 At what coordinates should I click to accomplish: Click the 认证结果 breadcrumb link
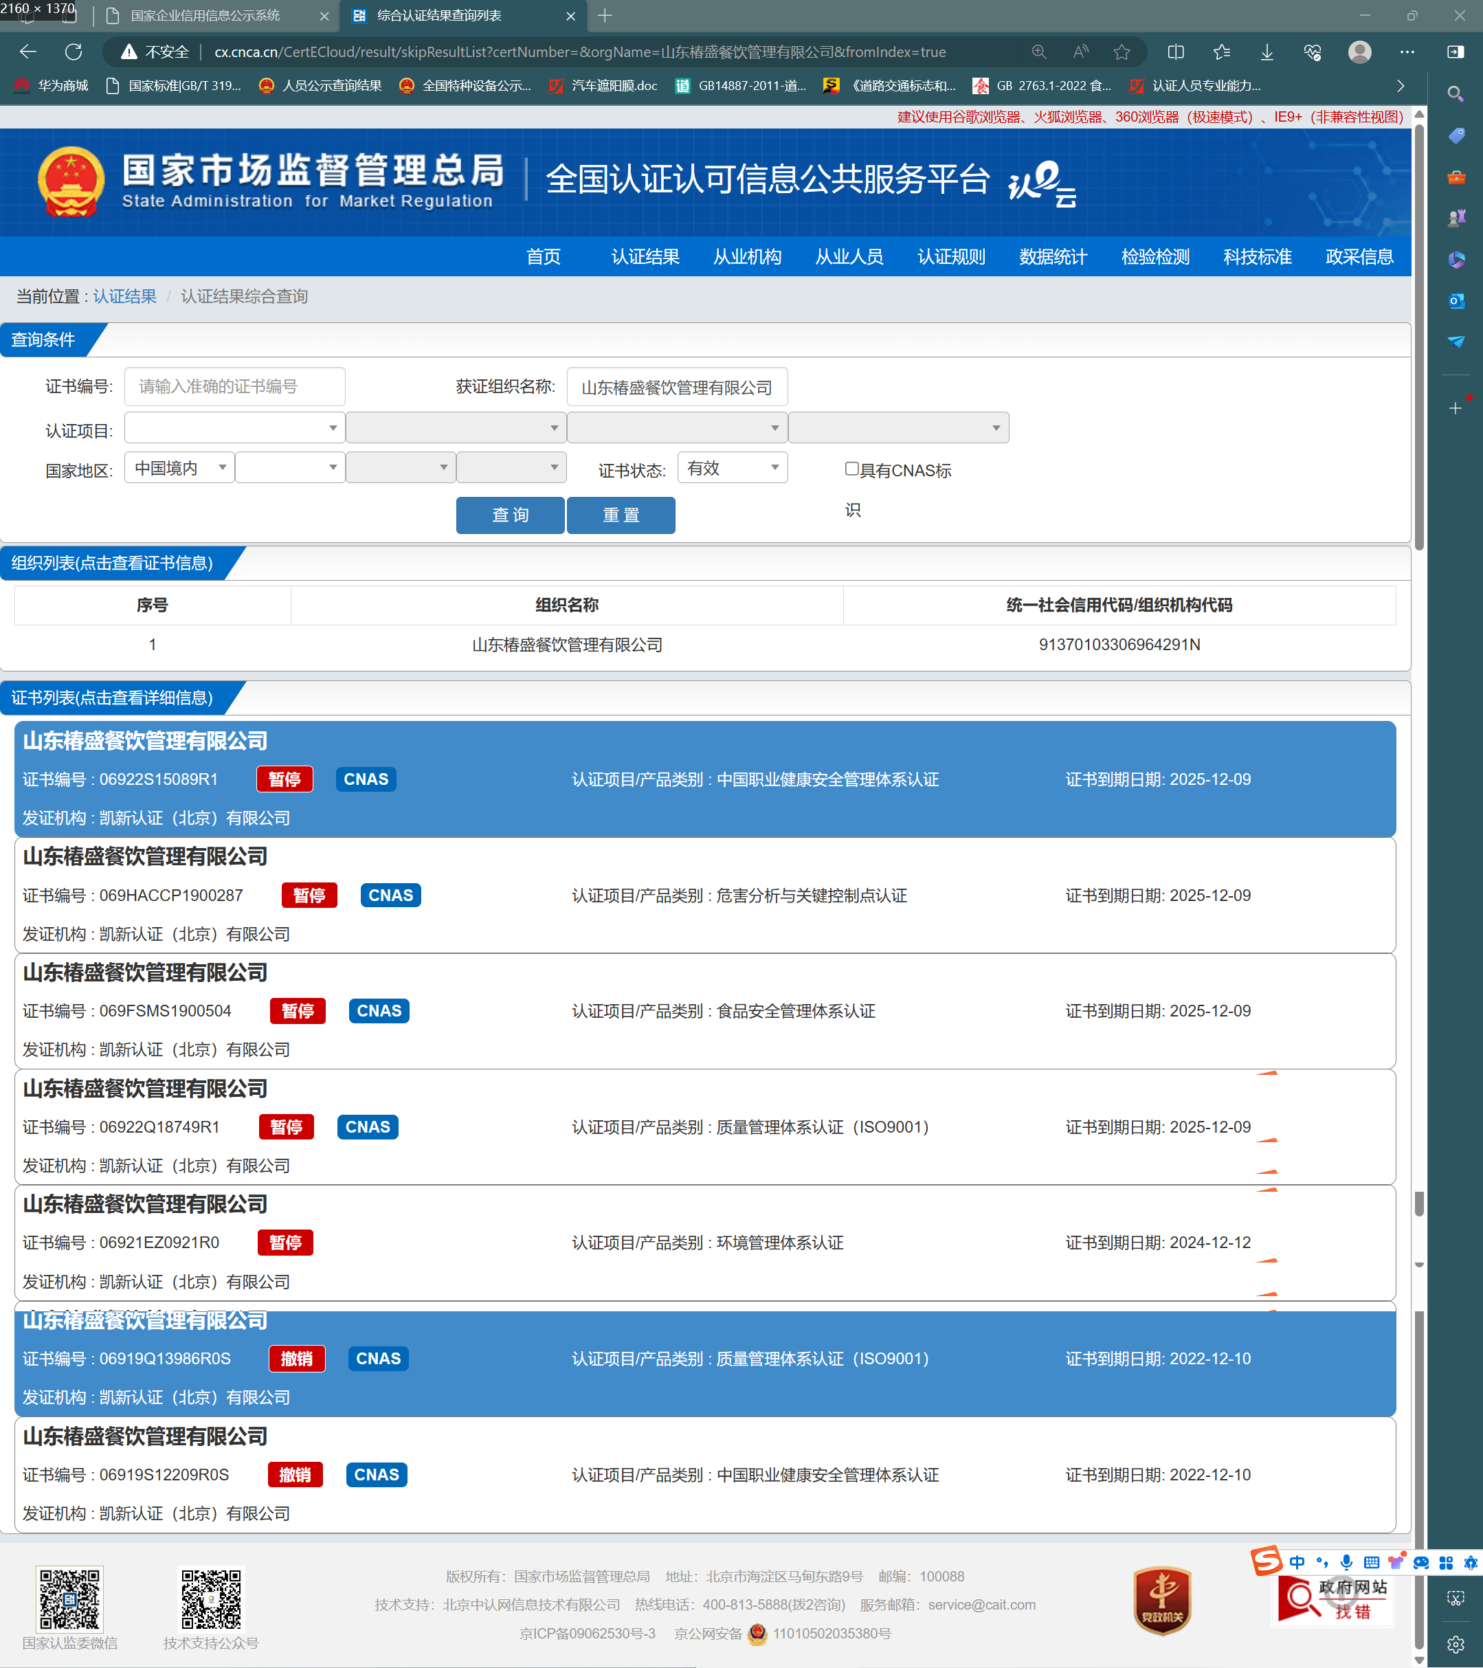[x=125, y=296]
